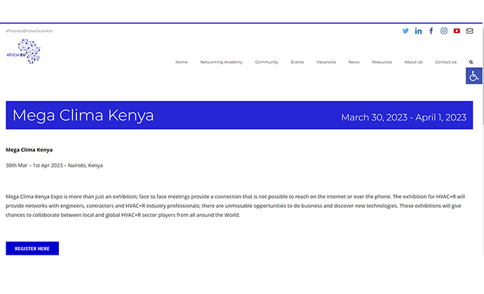484x294 pixels.
Task: Open the accessibility wheelchair widget
Action: tap(474, 76)
